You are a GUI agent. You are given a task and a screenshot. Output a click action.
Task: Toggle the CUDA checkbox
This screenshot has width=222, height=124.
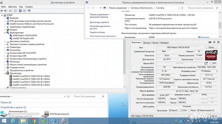point(180,110)
